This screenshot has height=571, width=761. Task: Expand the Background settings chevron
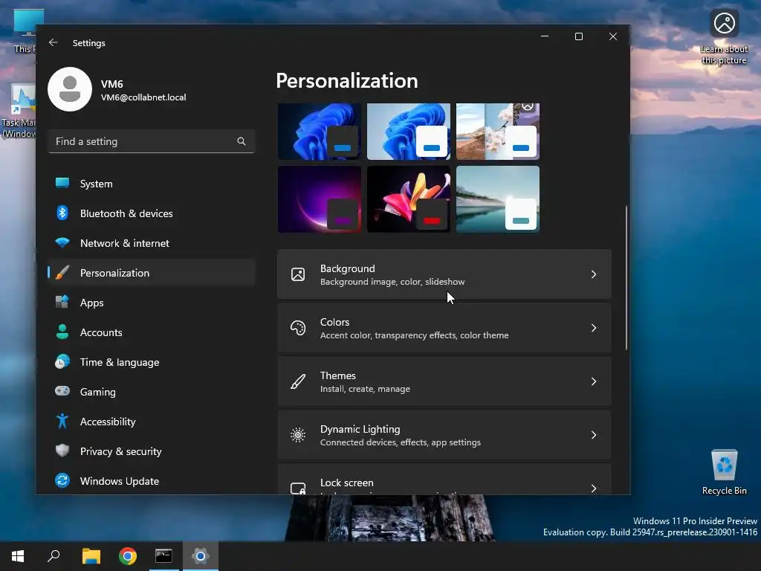pos(594,274)
